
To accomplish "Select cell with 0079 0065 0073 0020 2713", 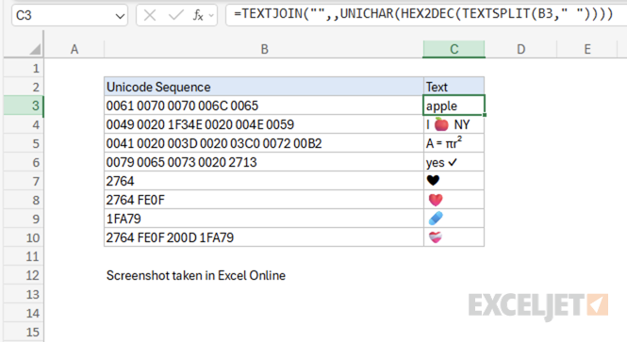I will (264, 162).
